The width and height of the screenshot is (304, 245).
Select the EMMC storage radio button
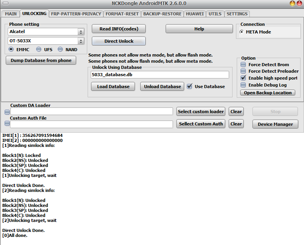click(x=11, y=50)
